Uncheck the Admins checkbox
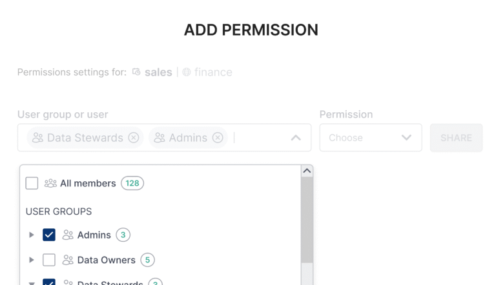 coord(49,235)
